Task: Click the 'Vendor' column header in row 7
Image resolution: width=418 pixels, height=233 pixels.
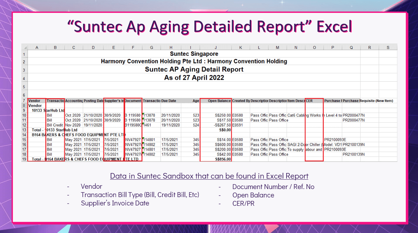Action: (34, 101)
